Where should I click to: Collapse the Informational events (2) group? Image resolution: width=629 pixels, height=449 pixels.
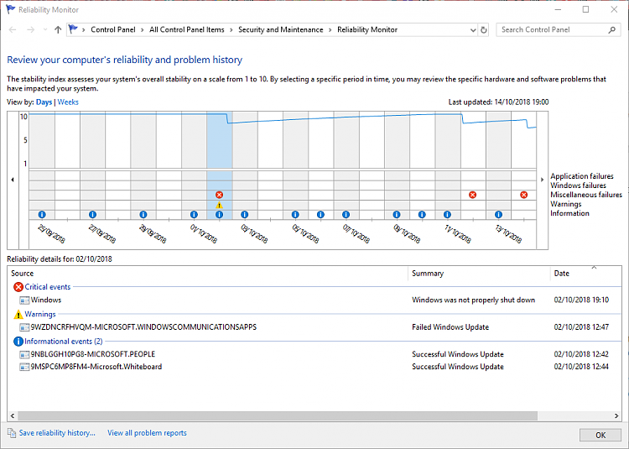[64, 342]
